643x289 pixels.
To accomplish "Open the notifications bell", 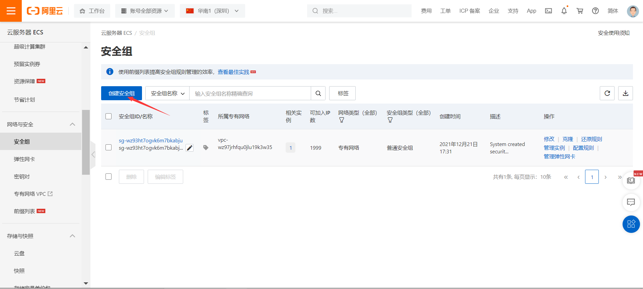I will pyautogui.click(x=564, y=11).
